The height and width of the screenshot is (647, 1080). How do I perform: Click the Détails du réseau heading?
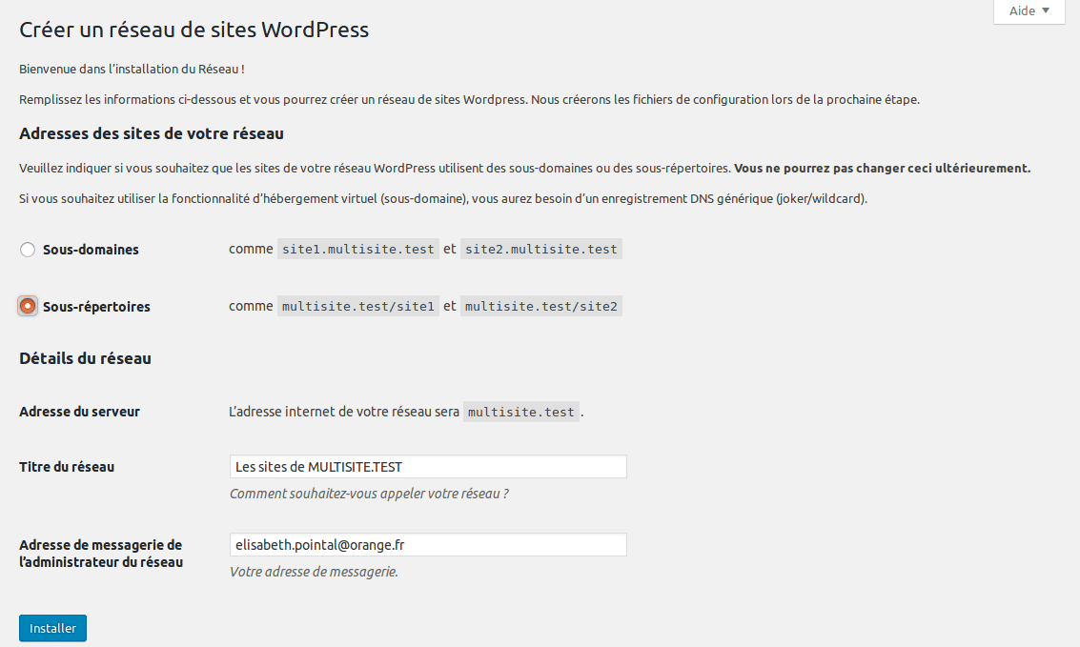(x=85, y=359)
